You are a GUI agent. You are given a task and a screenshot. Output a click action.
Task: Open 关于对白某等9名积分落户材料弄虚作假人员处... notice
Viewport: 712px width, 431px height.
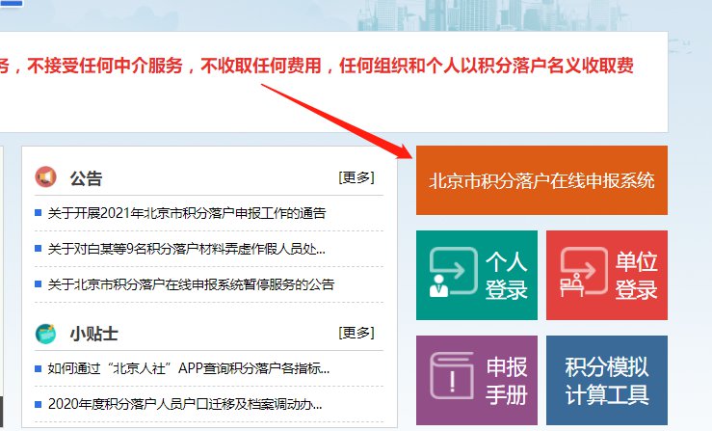point(187,249)
